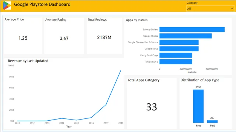Click the Total Reviews card title
236x132 pixels.
coord(97,19)
